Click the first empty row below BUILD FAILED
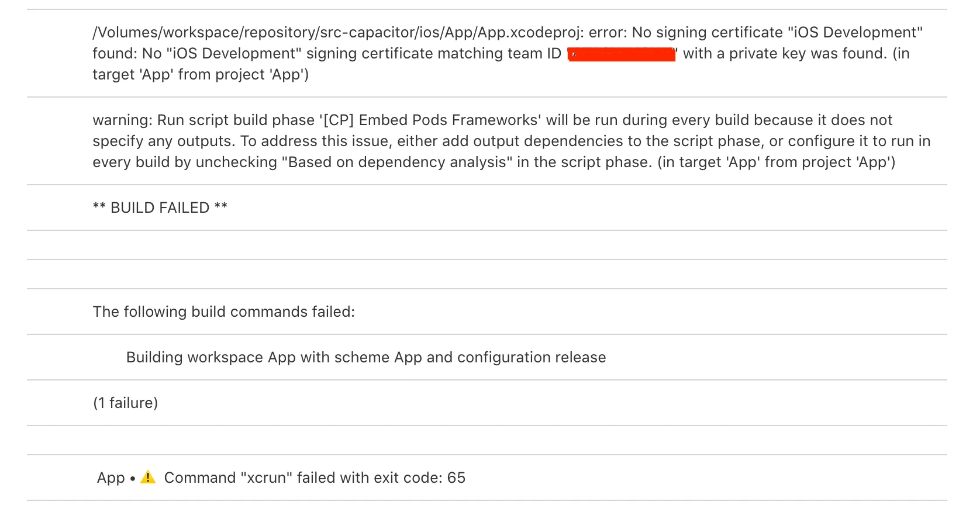The width and height of the screenshot is (959, 519). 487,245
